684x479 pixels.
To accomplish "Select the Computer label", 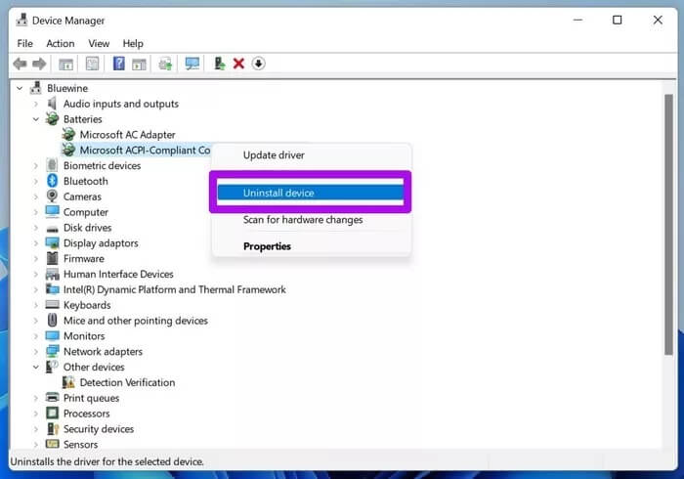I will pyautogui.click(x=86, y=212).
